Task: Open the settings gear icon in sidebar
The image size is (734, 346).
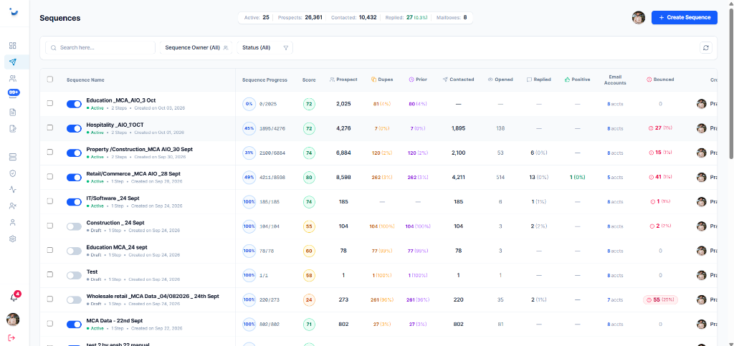Action: pyautogui.click(x=13, y=239)
